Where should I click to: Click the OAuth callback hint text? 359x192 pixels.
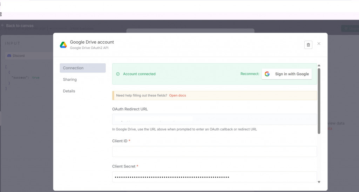[184, 129]
